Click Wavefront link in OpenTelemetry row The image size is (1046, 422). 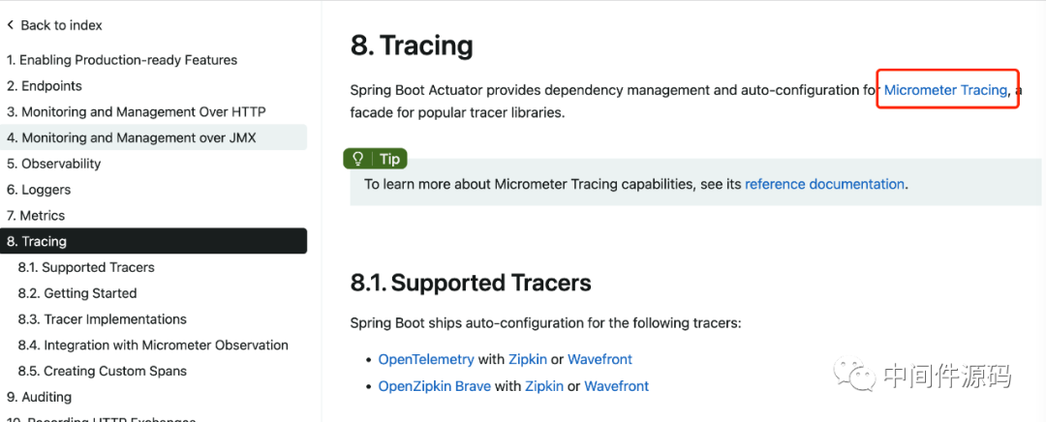tap(600, 359)
